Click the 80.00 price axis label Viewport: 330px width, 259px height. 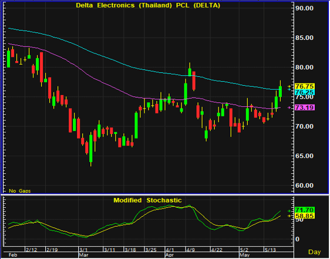pos(304,68)
